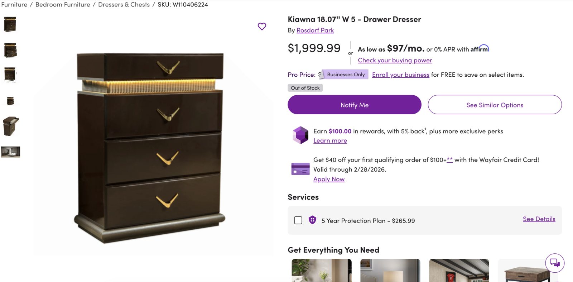Viewport: 573px width, 282px height.
Task: Click the protection plan shield icon
Action: click(312, 220)
